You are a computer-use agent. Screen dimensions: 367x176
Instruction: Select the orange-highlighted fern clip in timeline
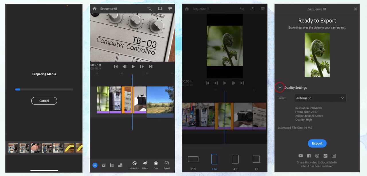click(224, 116)
